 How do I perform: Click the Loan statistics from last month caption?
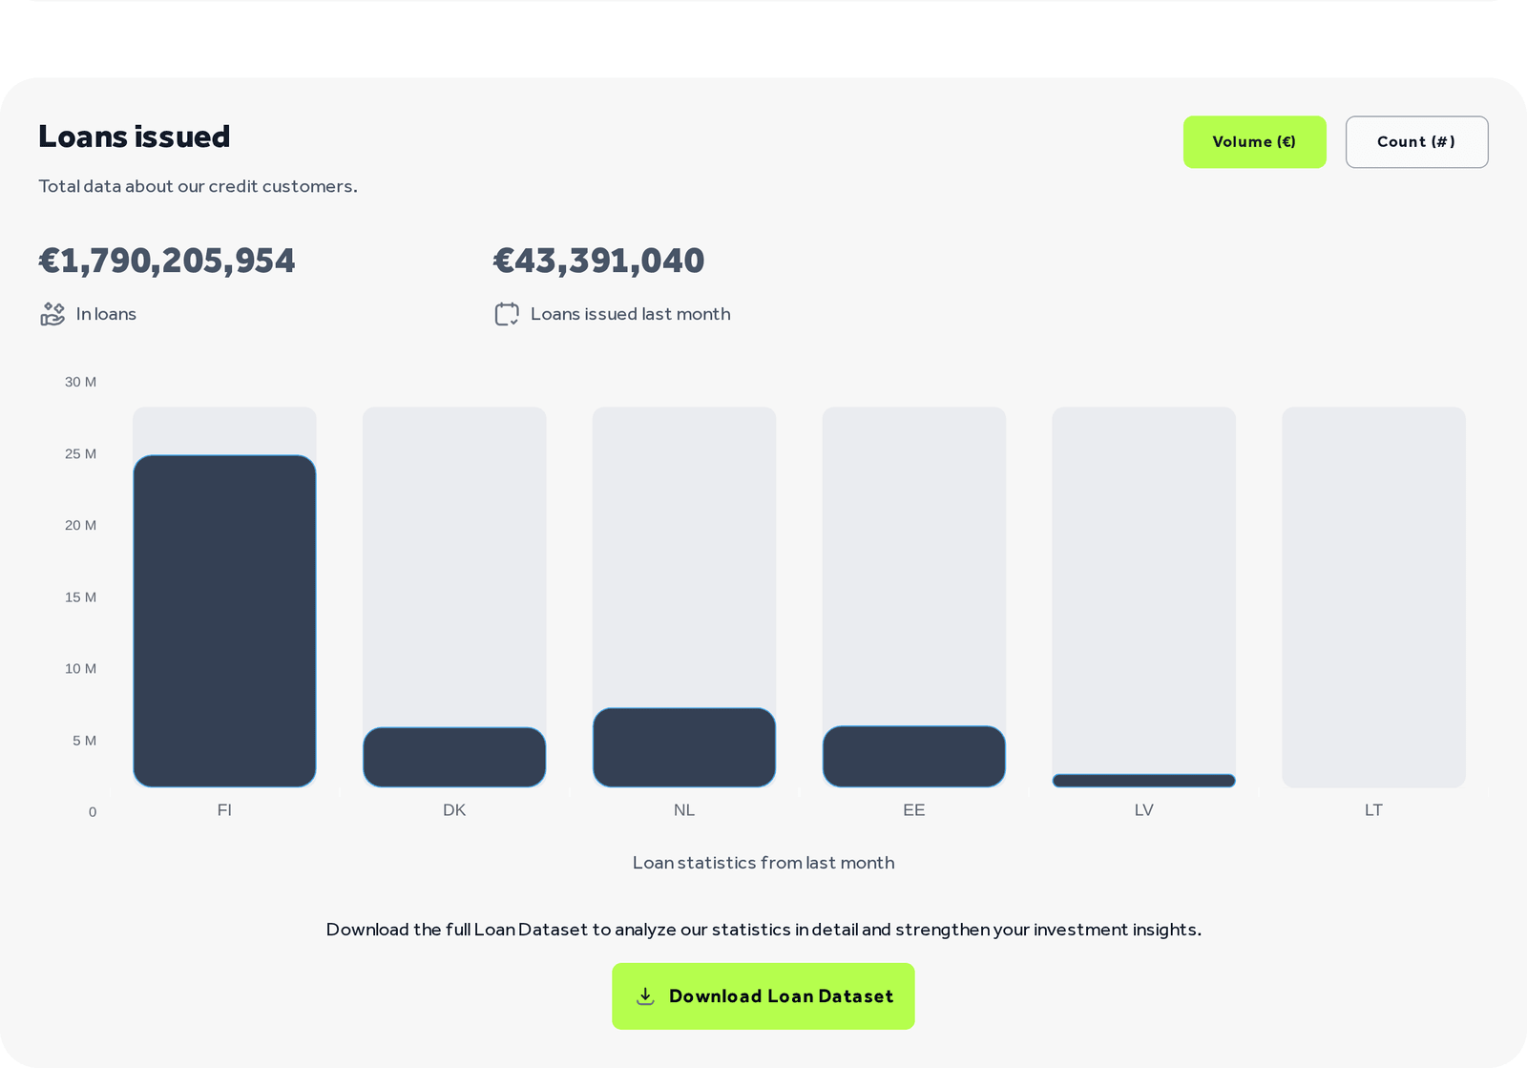tap(763, 863)
